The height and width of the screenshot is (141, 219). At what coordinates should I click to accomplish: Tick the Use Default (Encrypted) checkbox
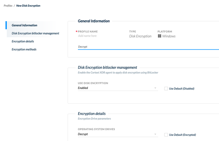tap(166, 135)
